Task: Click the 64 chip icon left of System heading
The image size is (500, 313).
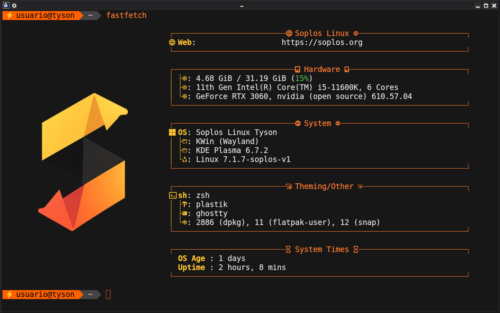Action: [298, 123]
